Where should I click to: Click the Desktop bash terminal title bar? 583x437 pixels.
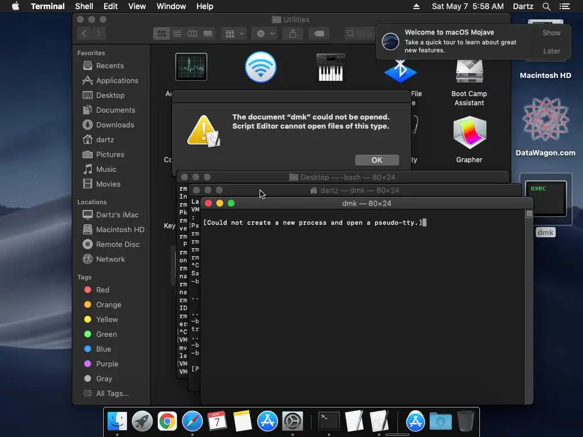tap(342, 178)
